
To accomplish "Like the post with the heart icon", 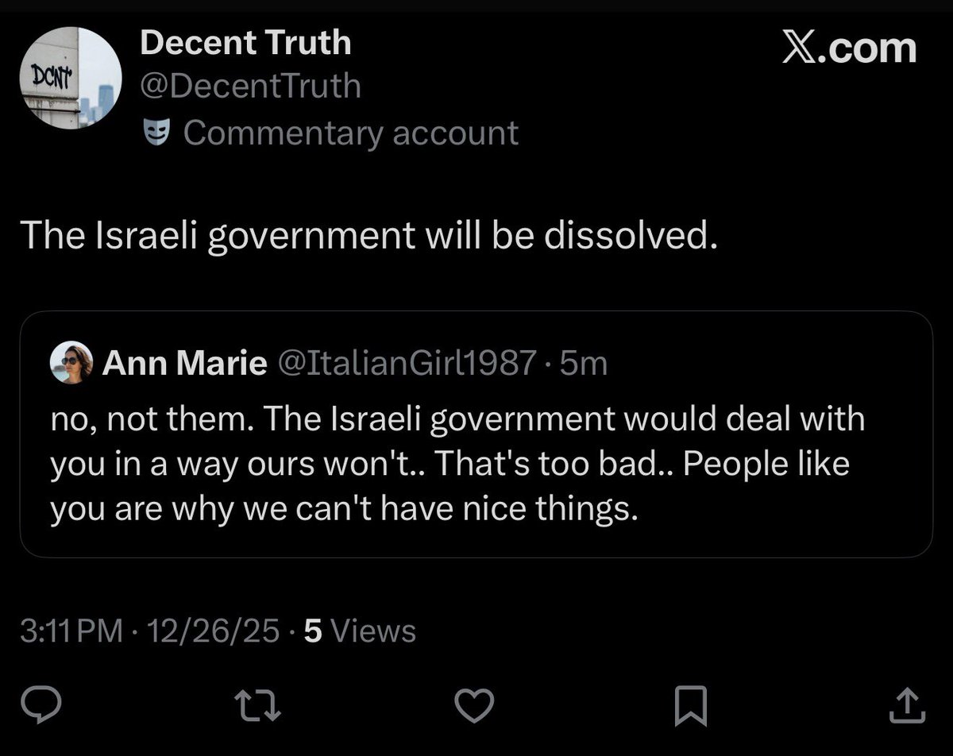I will pos(475,704).
